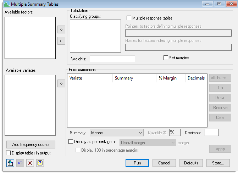Reset settings with the Defaults button
238x174 pixels.
[x=191, y=163]
